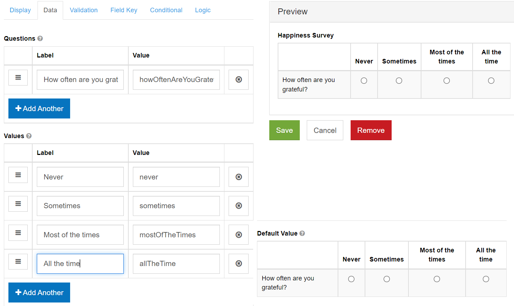This screenshot has width=514, height=306.
Task: Switch to the Validation tab
Action: point(83,10)
